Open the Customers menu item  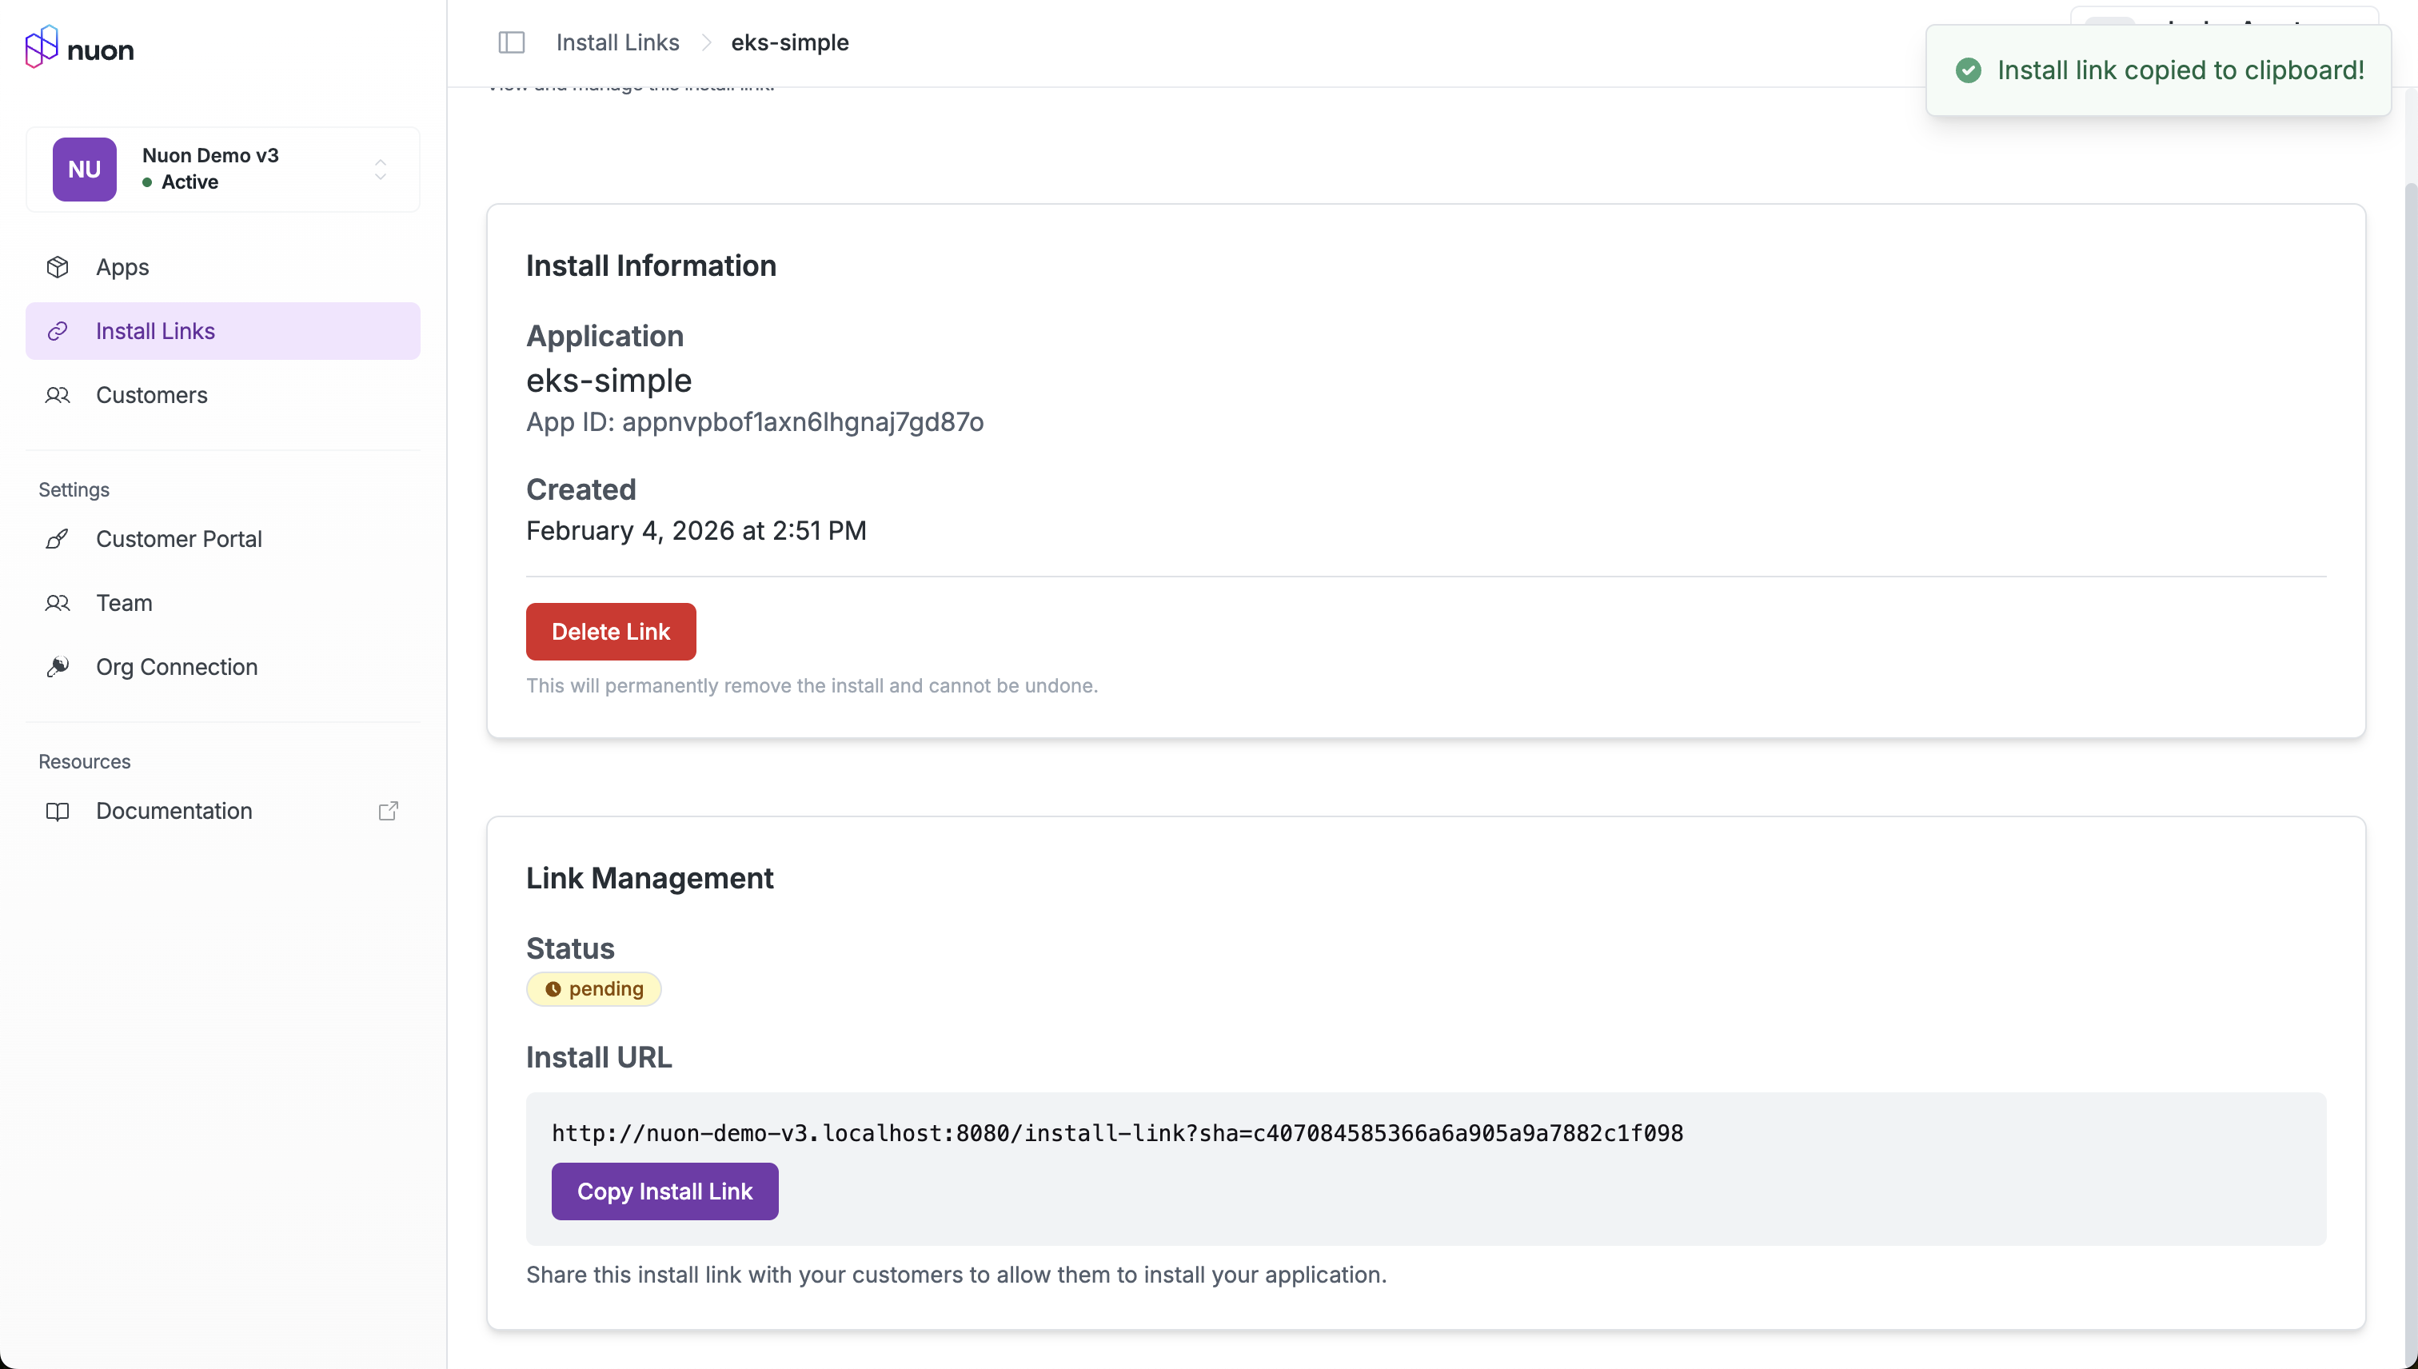[x=151, y=395]
